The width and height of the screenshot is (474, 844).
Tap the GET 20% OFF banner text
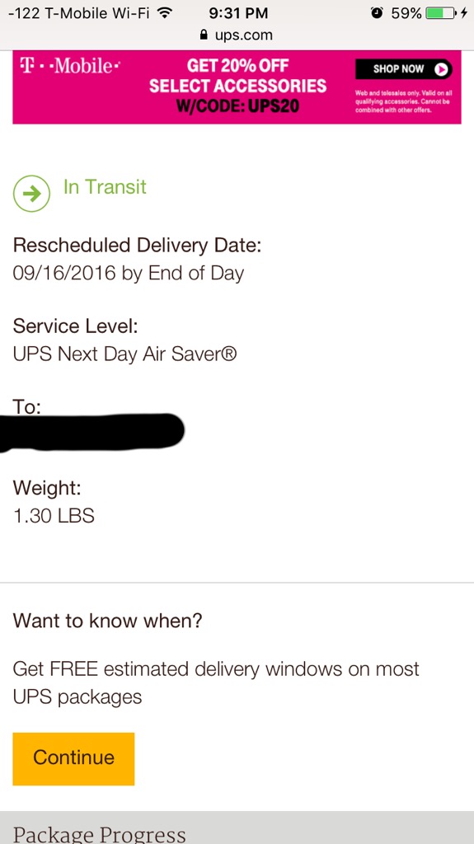coord(237,66)
